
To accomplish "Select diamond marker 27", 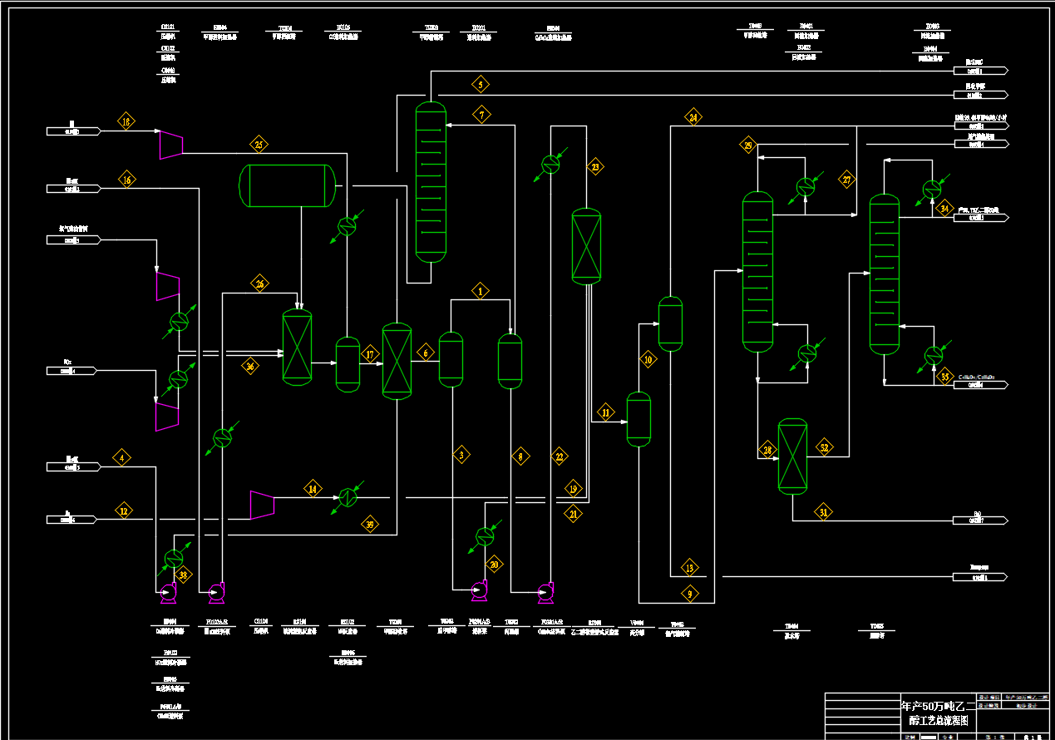I will pos(847,180).
